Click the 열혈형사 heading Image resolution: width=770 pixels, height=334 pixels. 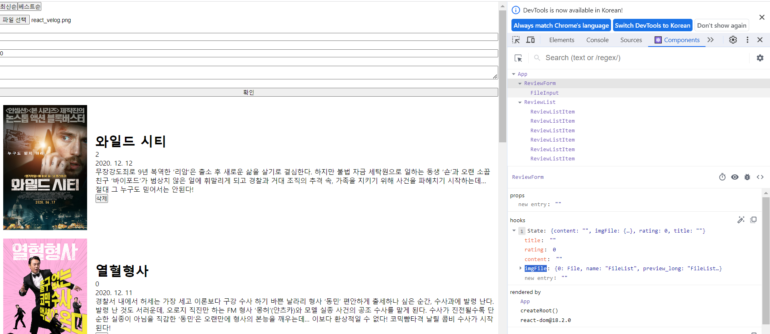coord(122,271)
